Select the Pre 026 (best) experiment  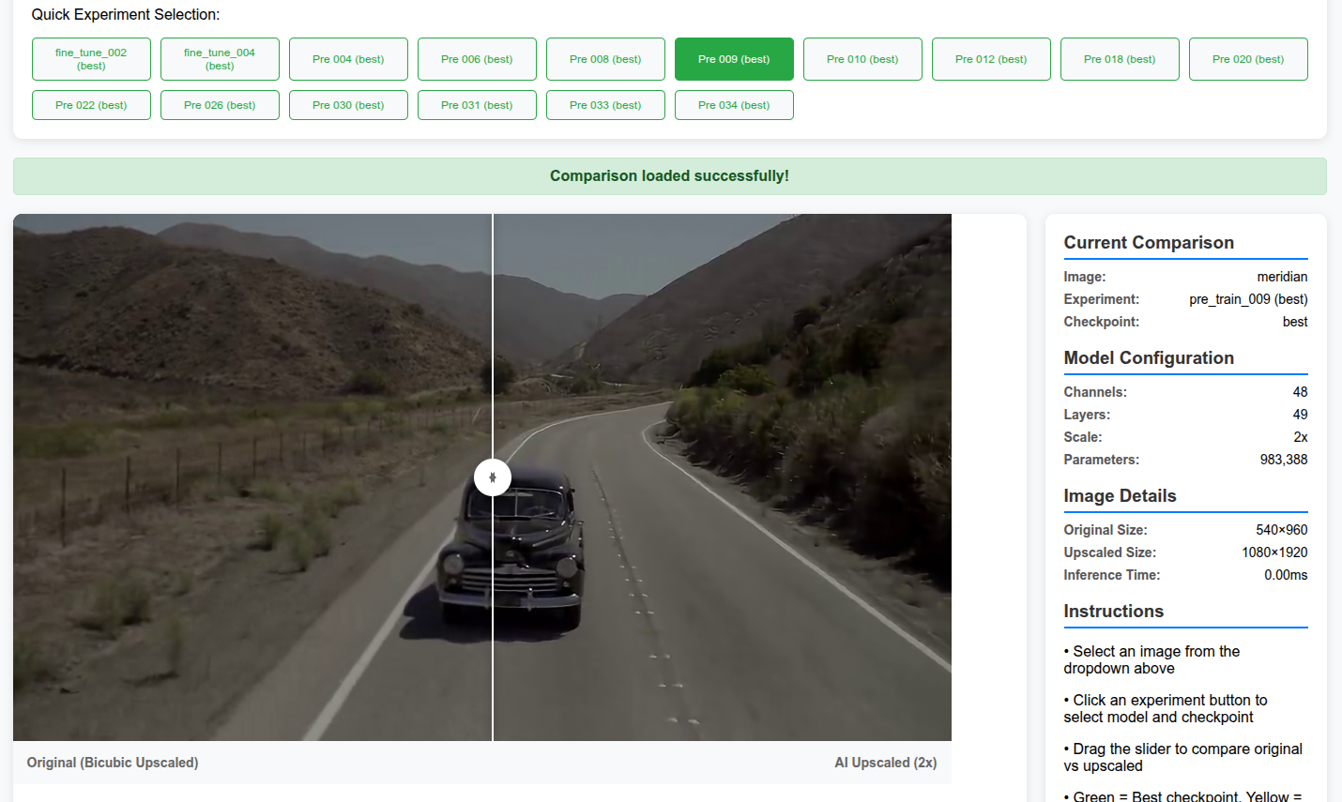220,105
